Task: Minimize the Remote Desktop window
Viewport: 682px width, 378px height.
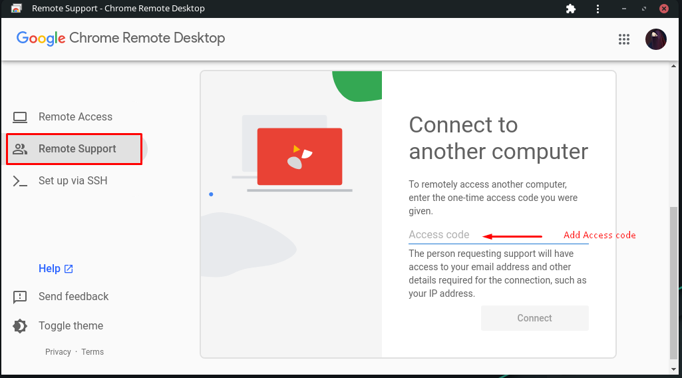Action: (624, 9)
